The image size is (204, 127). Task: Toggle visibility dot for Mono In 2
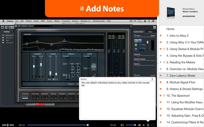coord(3,38)
